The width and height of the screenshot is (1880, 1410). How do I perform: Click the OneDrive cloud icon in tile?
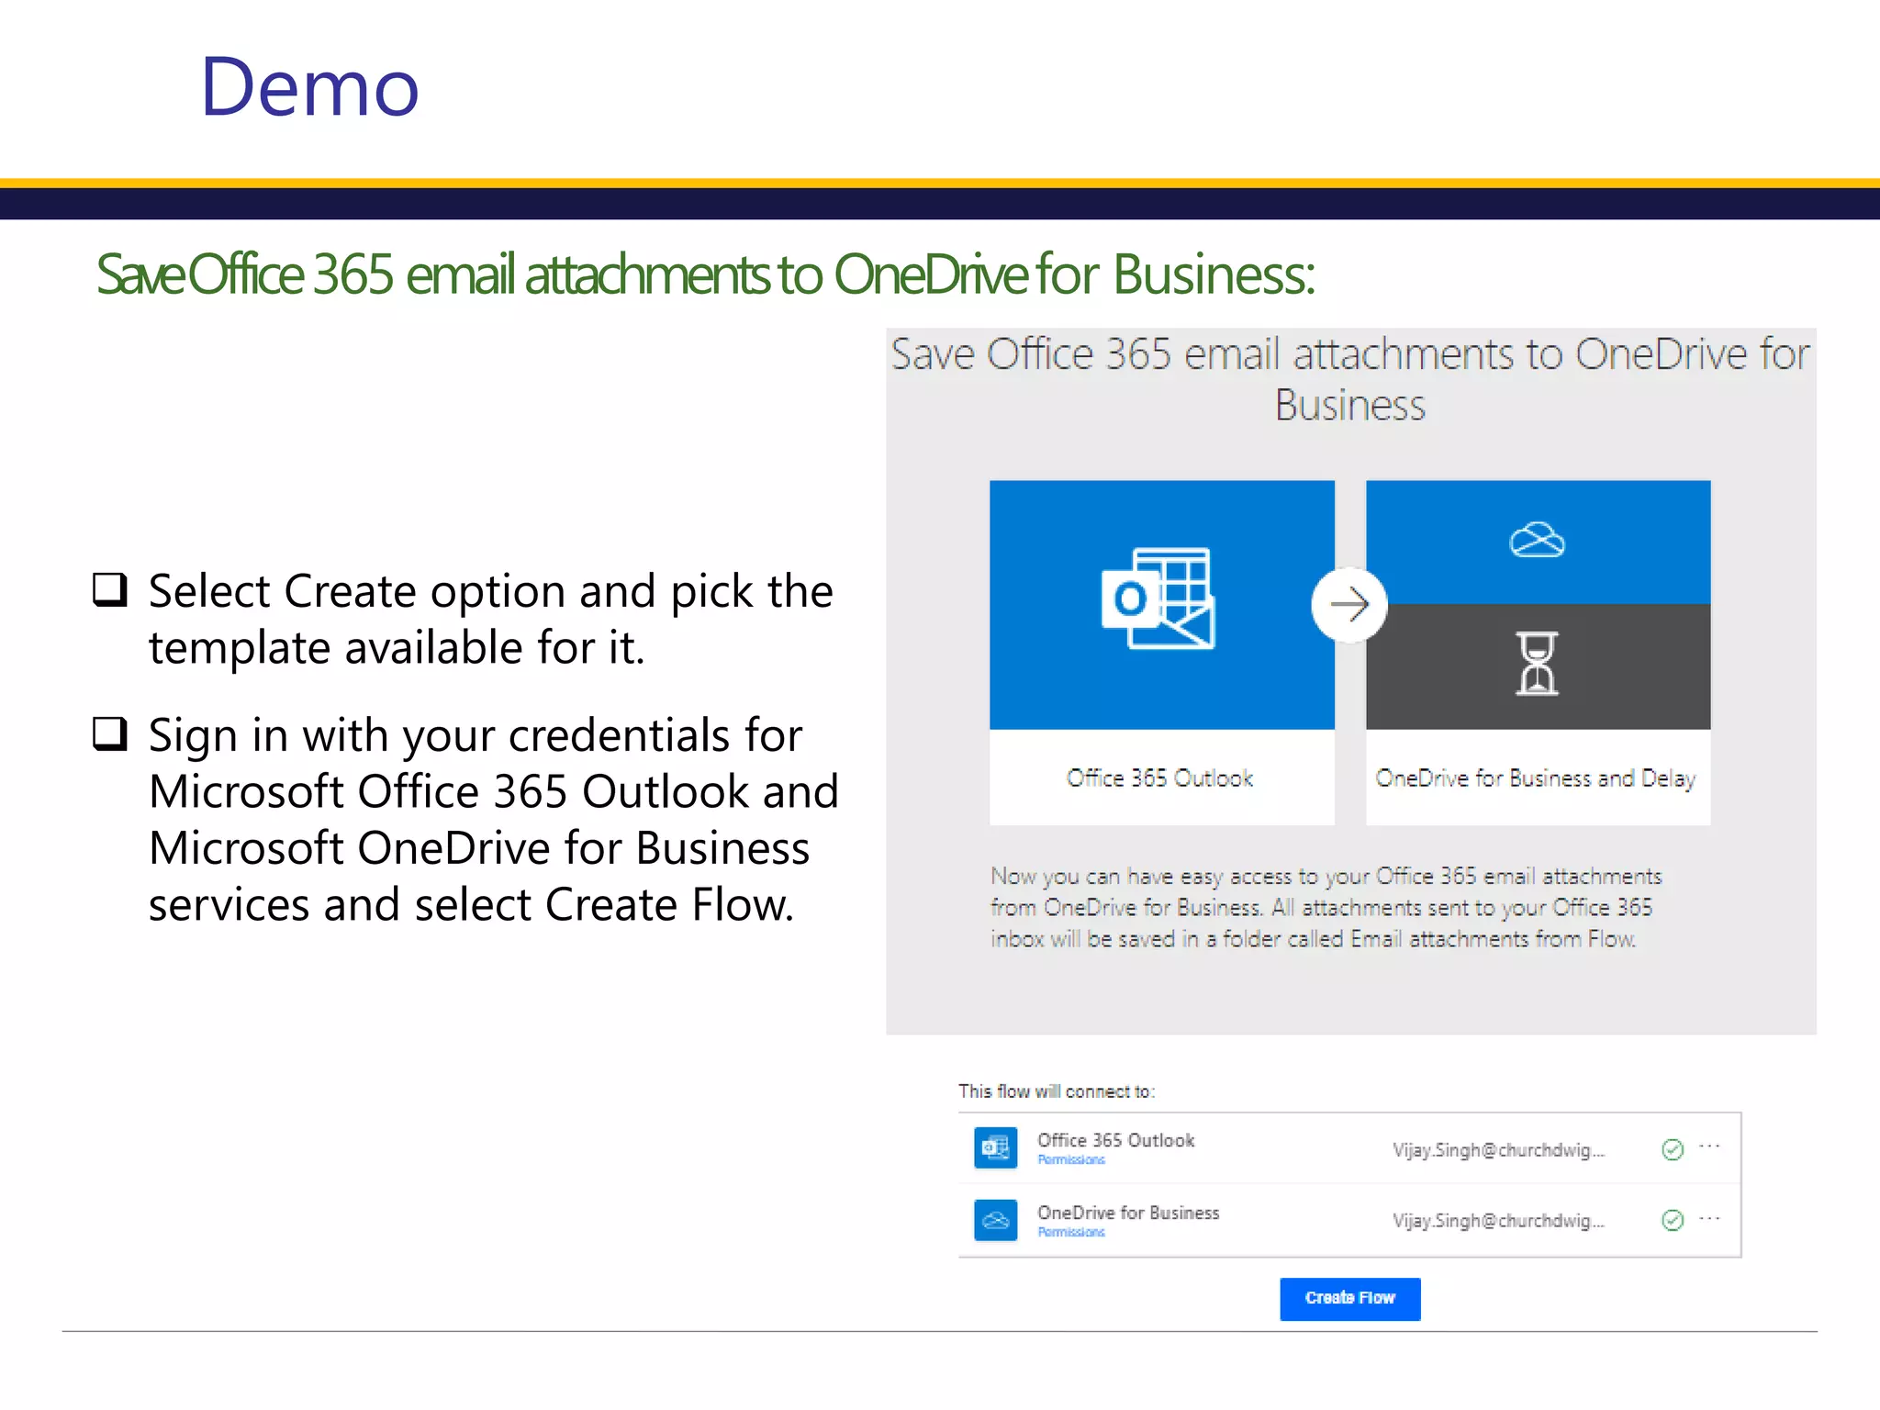tap(1537, 540)
